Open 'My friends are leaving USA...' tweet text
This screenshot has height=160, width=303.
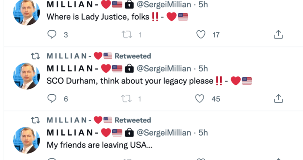[99, 145]
